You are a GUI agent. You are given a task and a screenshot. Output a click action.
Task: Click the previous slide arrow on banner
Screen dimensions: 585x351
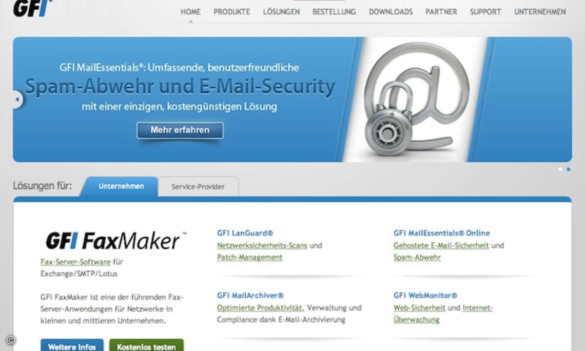[17, 99]
